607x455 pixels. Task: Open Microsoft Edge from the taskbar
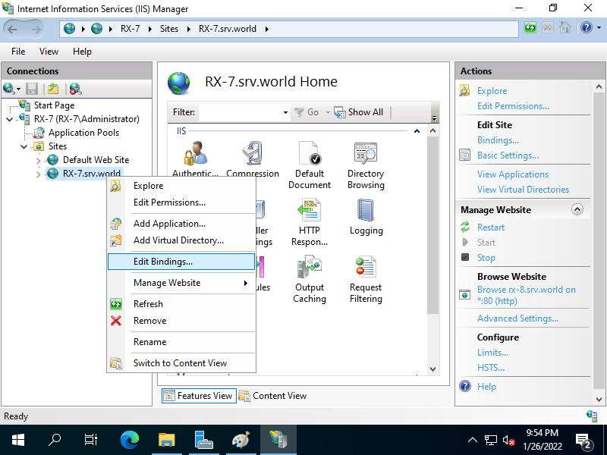pyautogui.click(x=129, y=439)
